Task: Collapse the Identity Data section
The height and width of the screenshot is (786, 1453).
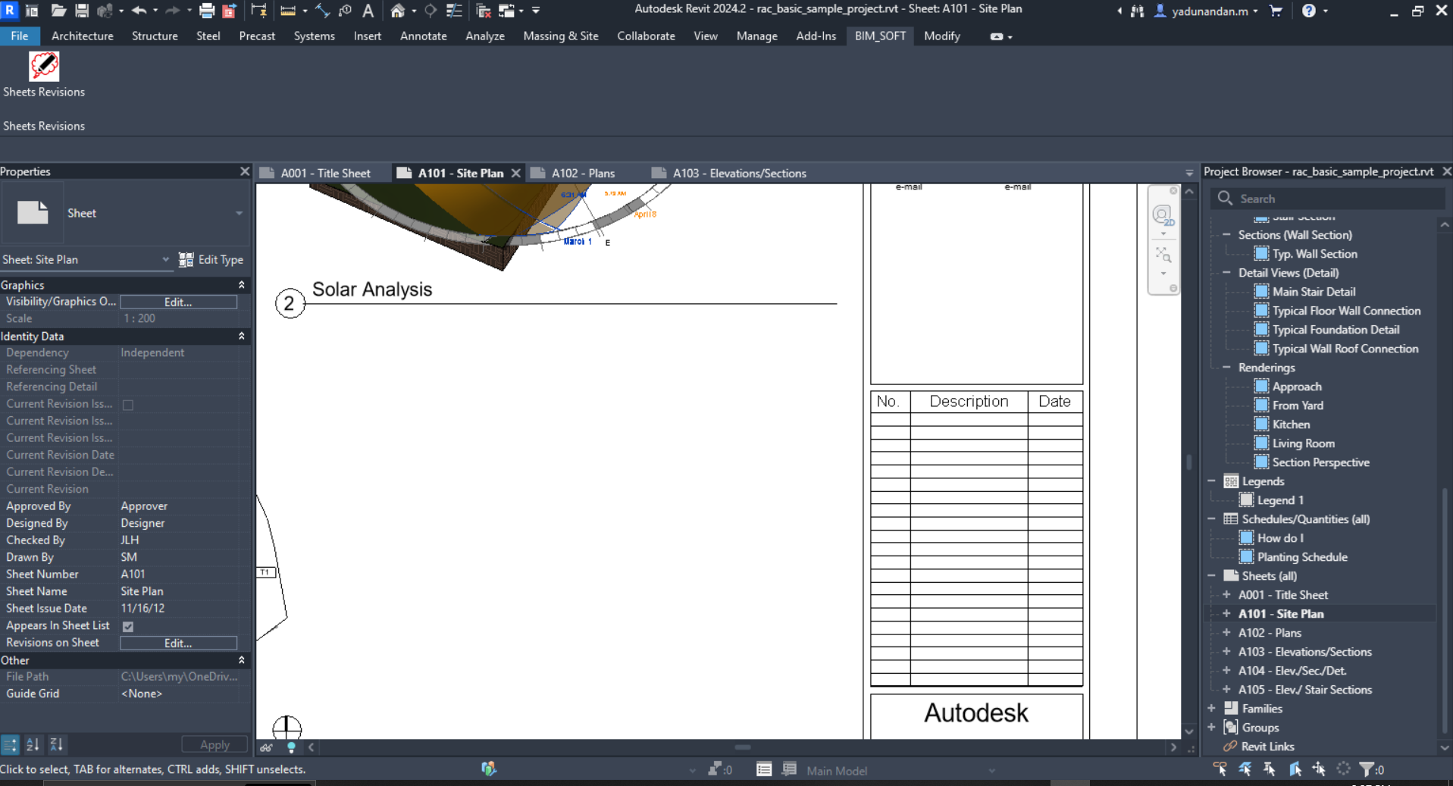Action: [242, 336]
